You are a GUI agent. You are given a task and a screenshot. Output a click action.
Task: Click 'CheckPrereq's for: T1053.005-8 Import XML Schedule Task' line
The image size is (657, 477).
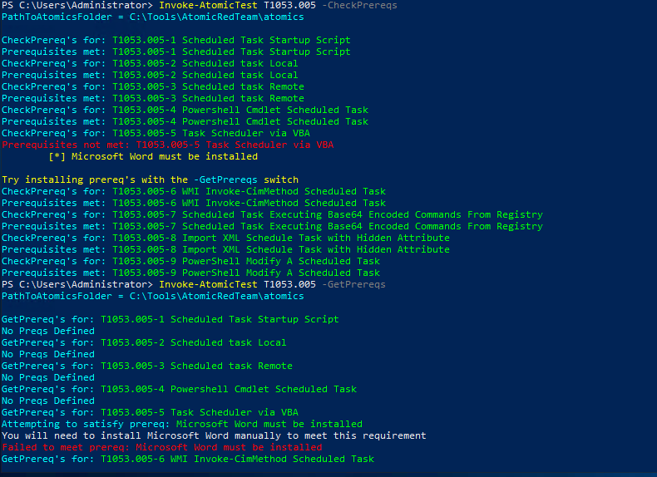[x=226, y=238]
